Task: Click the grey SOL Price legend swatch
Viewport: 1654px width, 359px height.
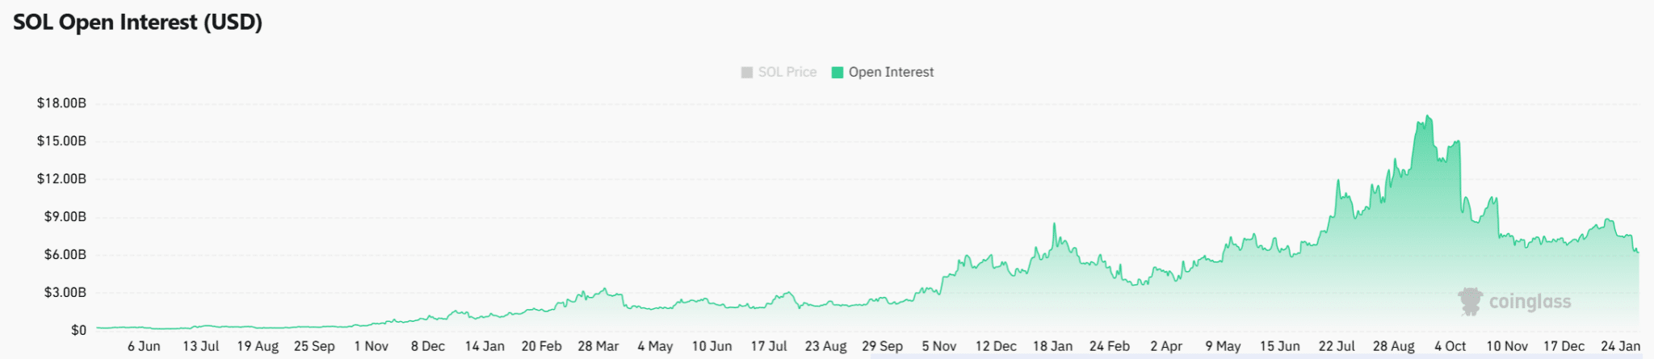Action: point(747,73)
